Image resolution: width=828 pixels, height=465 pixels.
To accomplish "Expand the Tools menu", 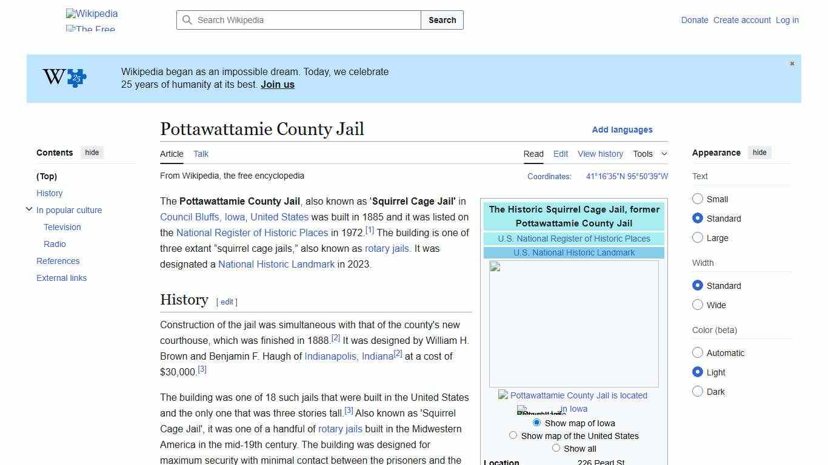I will click(x=650, y=154).
